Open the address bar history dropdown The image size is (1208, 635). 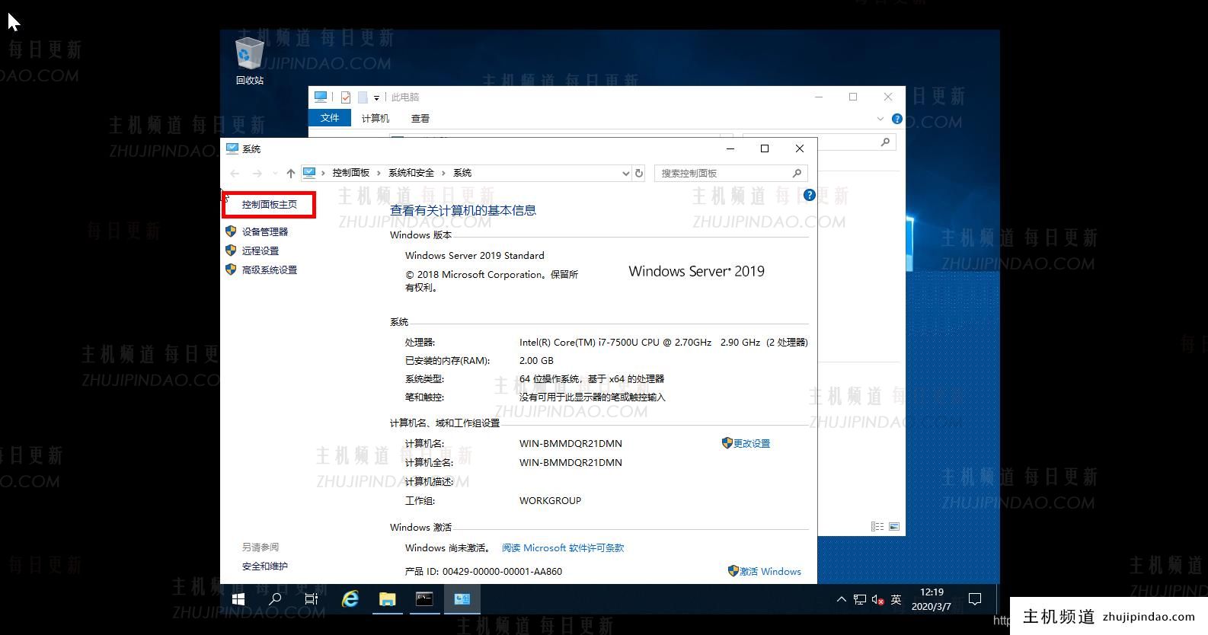click(626, 174)
